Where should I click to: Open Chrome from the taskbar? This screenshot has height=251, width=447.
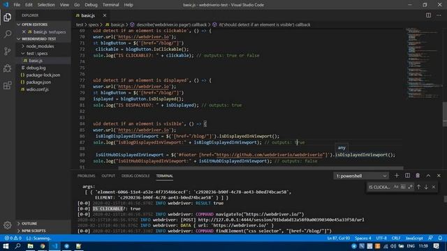(x=43, y=246)
